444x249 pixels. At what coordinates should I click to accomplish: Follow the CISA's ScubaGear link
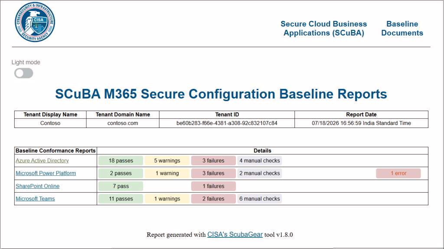point(235,235)
